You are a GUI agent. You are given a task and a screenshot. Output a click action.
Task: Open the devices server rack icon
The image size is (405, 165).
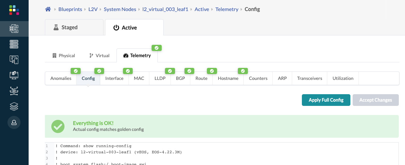[x=14, y=44]
